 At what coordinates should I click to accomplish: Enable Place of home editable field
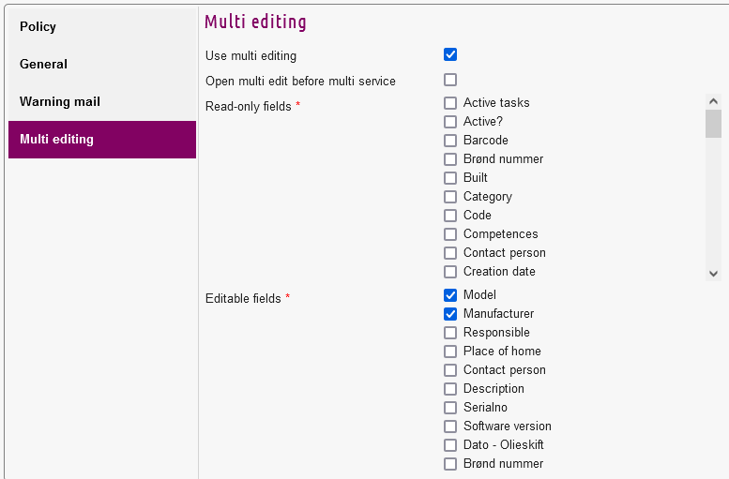click(x=450, y=352)
